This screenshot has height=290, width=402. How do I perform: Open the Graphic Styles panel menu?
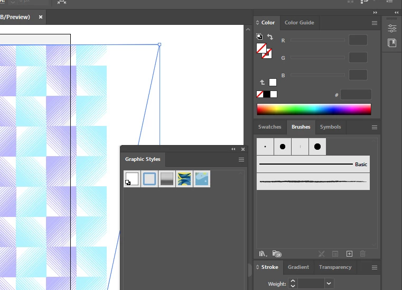pyautogui.click(x=241, y=159)
